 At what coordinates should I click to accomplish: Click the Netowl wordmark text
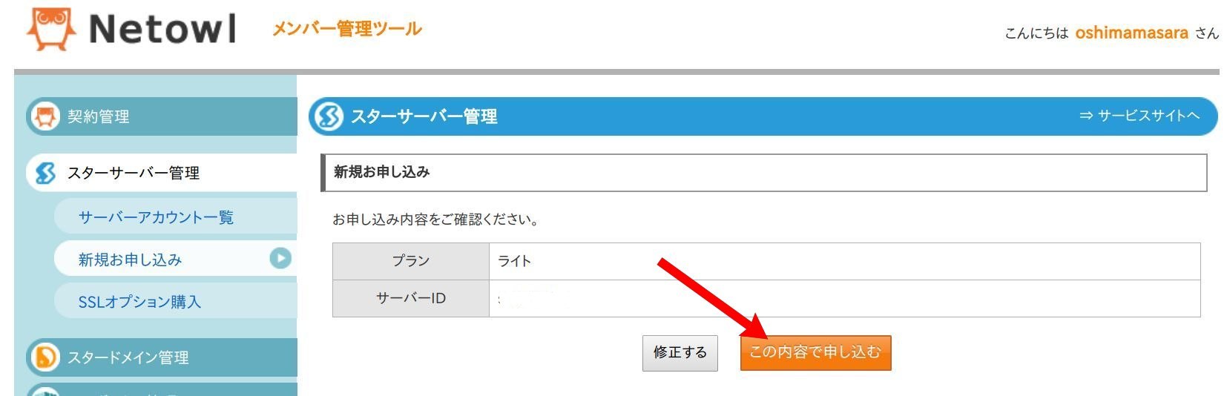[x=163, y=29]
